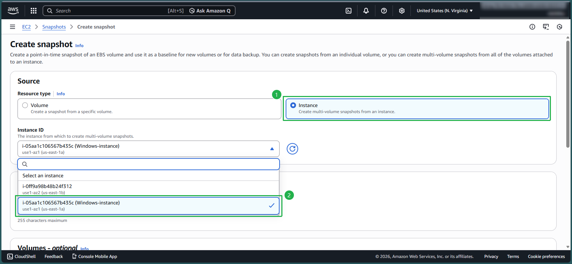Click the Console Mobile App icon

tap(74, 256)
